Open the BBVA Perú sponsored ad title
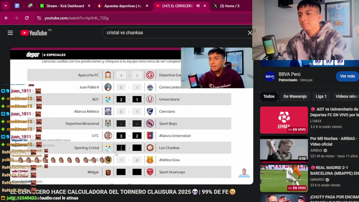The image size is (359, 202). [289, 74]
